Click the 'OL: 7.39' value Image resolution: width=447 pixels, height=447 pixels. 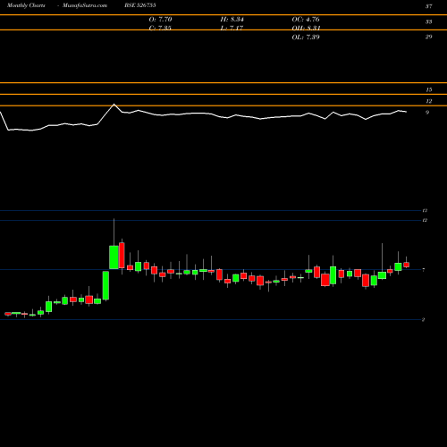click(x=306, y=38)
